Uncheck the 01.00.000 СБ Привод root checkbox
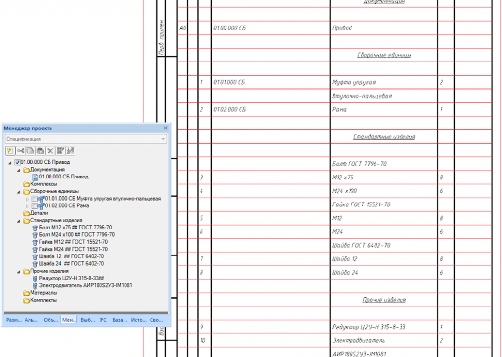This screenshot has height=357, width=502. click(17, 162)
